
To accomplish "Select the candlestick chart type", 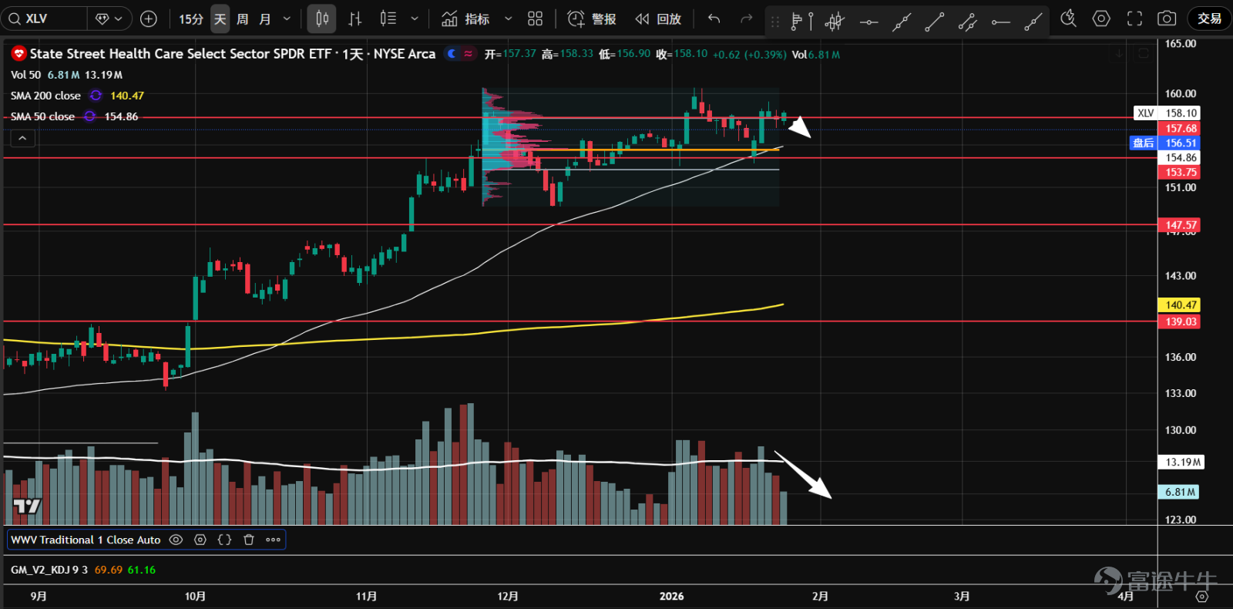I will tap(322, 19).
